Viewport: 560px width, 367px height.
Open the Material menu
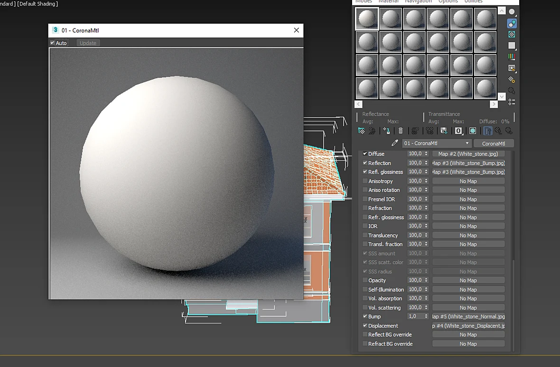389,1
